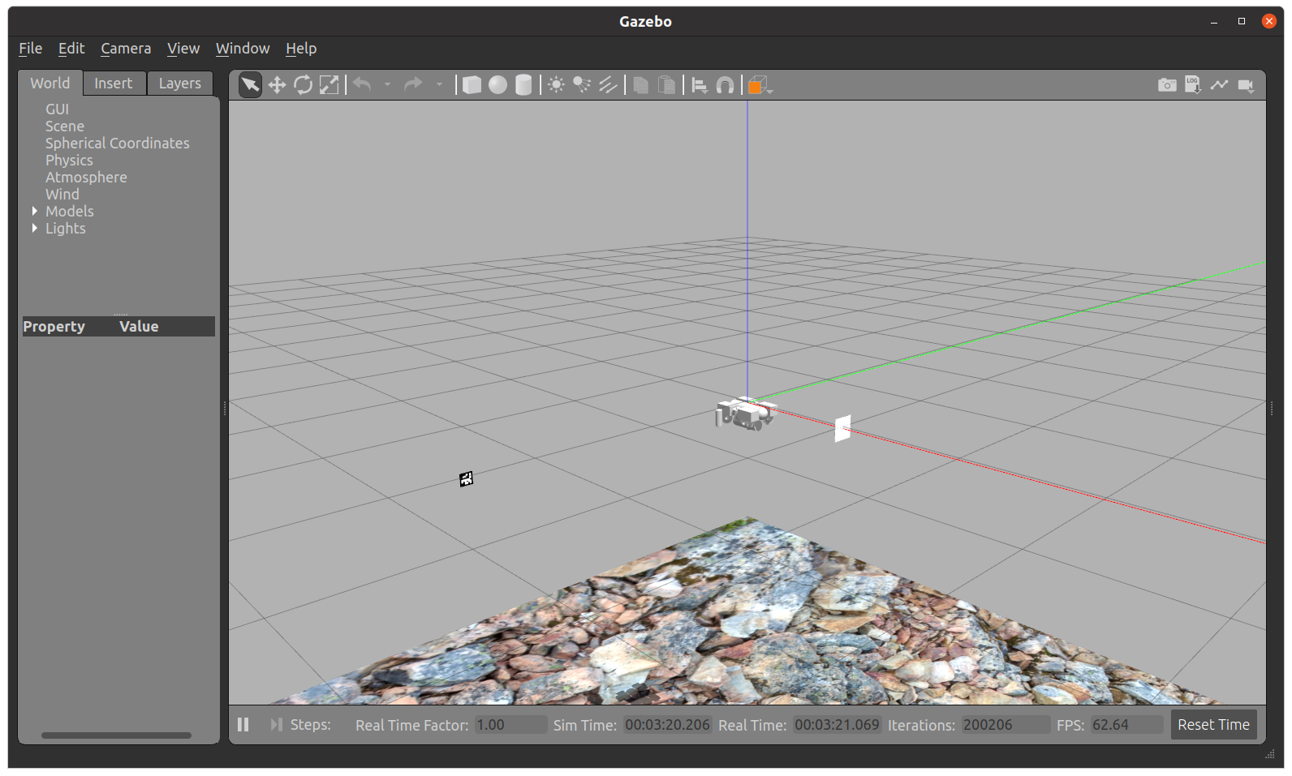The width and height of the screenshot is (1292, 776).
Task: Add a spot light
Action: point(582,84)
